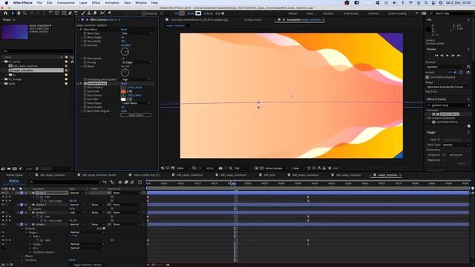475x267 pixels.
Task: Toggle stopwatch for Start Color property
Action: point(85,91)
